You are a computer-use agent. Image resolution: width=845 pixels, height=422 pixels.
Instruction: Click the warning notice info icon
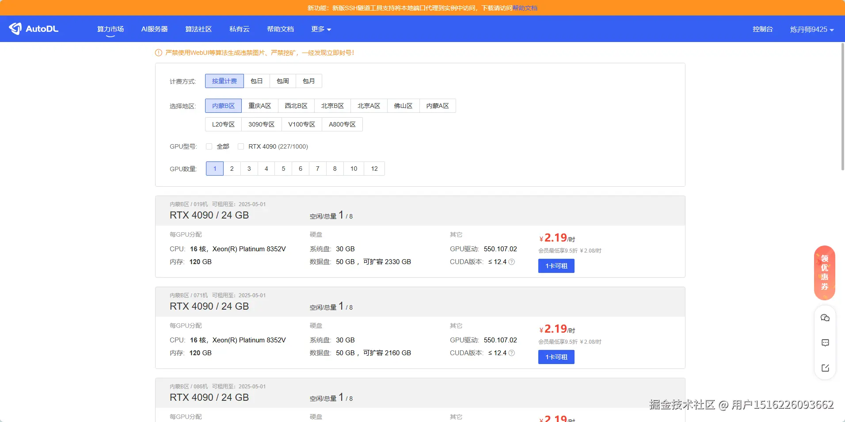point(159,53)
